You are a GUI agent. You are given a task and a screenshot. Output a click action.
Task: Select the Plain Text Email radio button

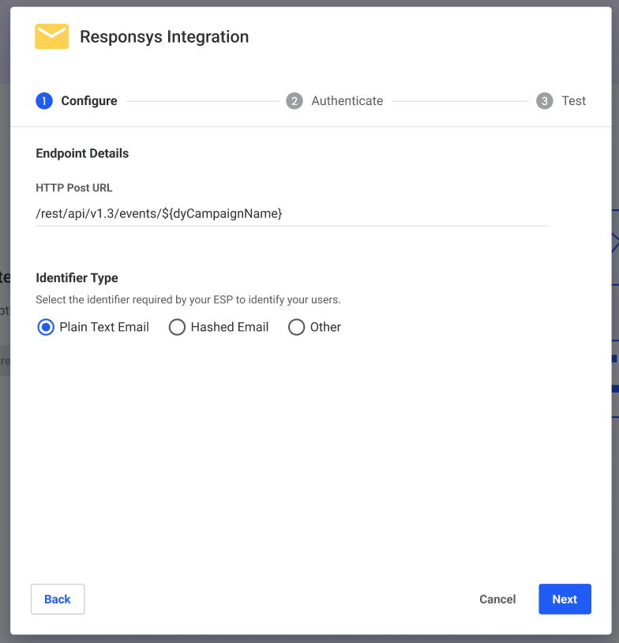click(x=46, y=327)
